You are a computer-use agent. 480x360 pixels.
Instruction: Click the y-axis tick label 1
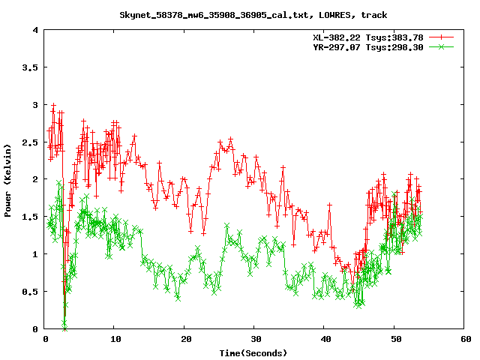pos(35,254)
